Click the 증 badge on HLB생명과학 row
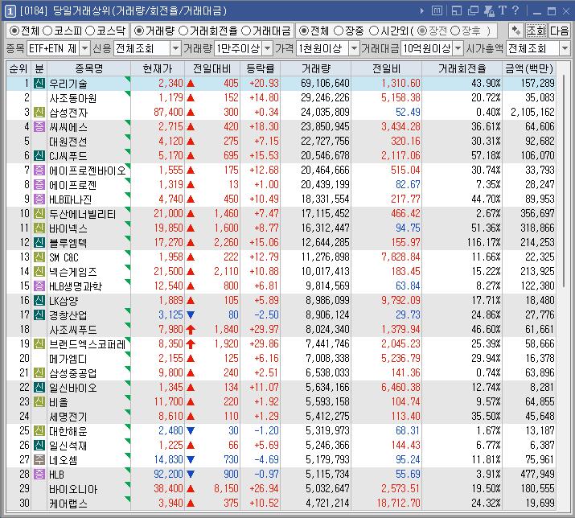The height and width of the screenshot is (518, 575). point(39,286)
